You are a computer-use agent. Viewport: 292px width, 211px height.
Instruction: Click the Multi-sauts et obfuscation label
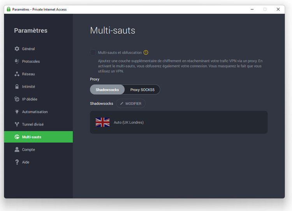click(x=120, y=53)
